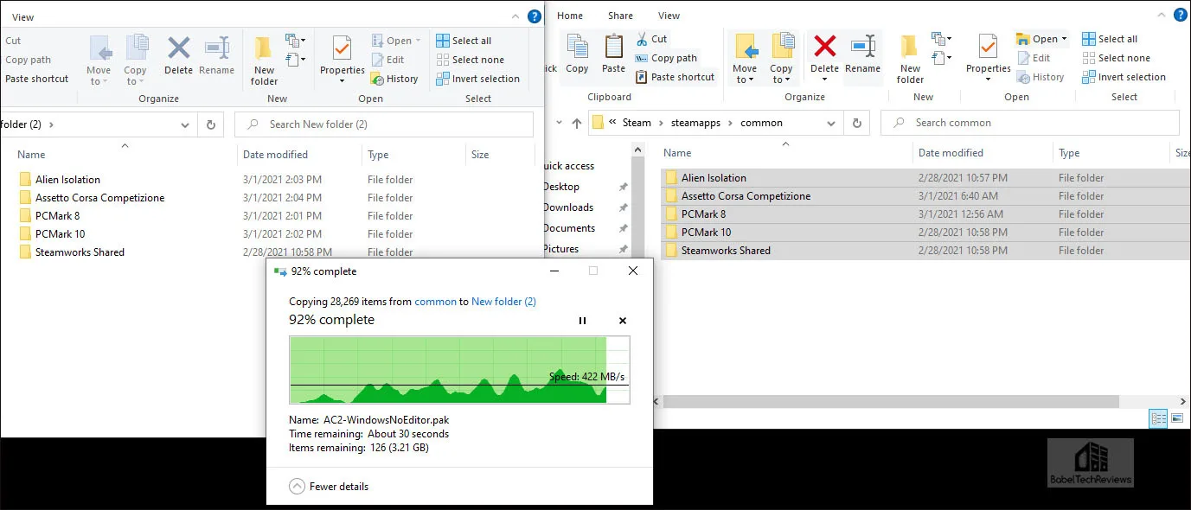This screenshot has height=510, width=1191.
Task: Open Documents in right window quick access
Action: click(x=569, y=228)
